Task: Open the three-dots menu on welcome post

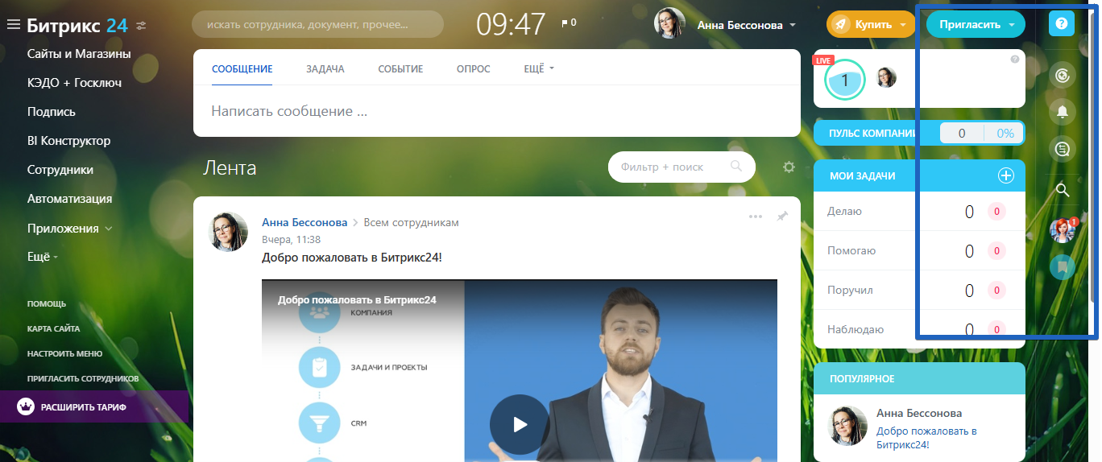Action: 755,217
